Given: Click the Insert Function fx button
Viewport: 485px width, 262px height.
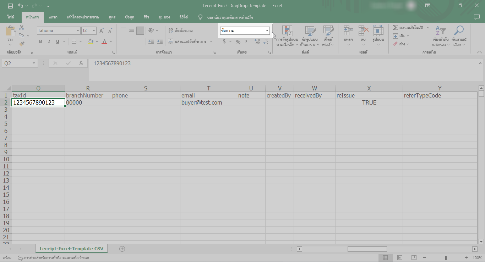Looking at the screenshot, I should [x=81, y=63].
